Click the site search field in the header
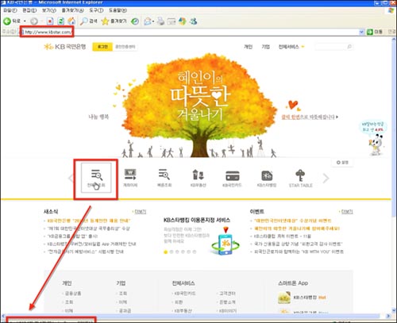This screenshot has width=397, height=323. point(332,47)
